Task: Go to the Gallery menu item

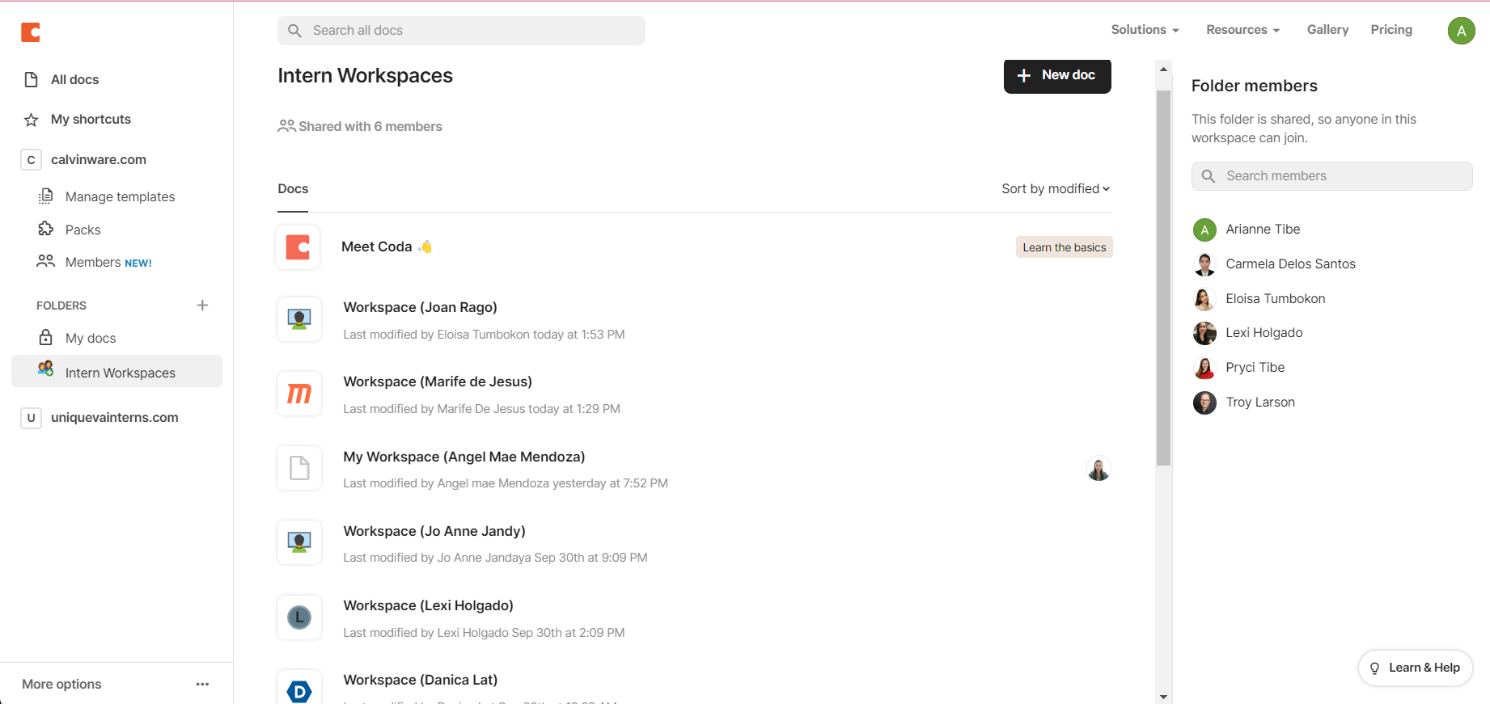Action: pyautogui.click(x=1327, y=30)
